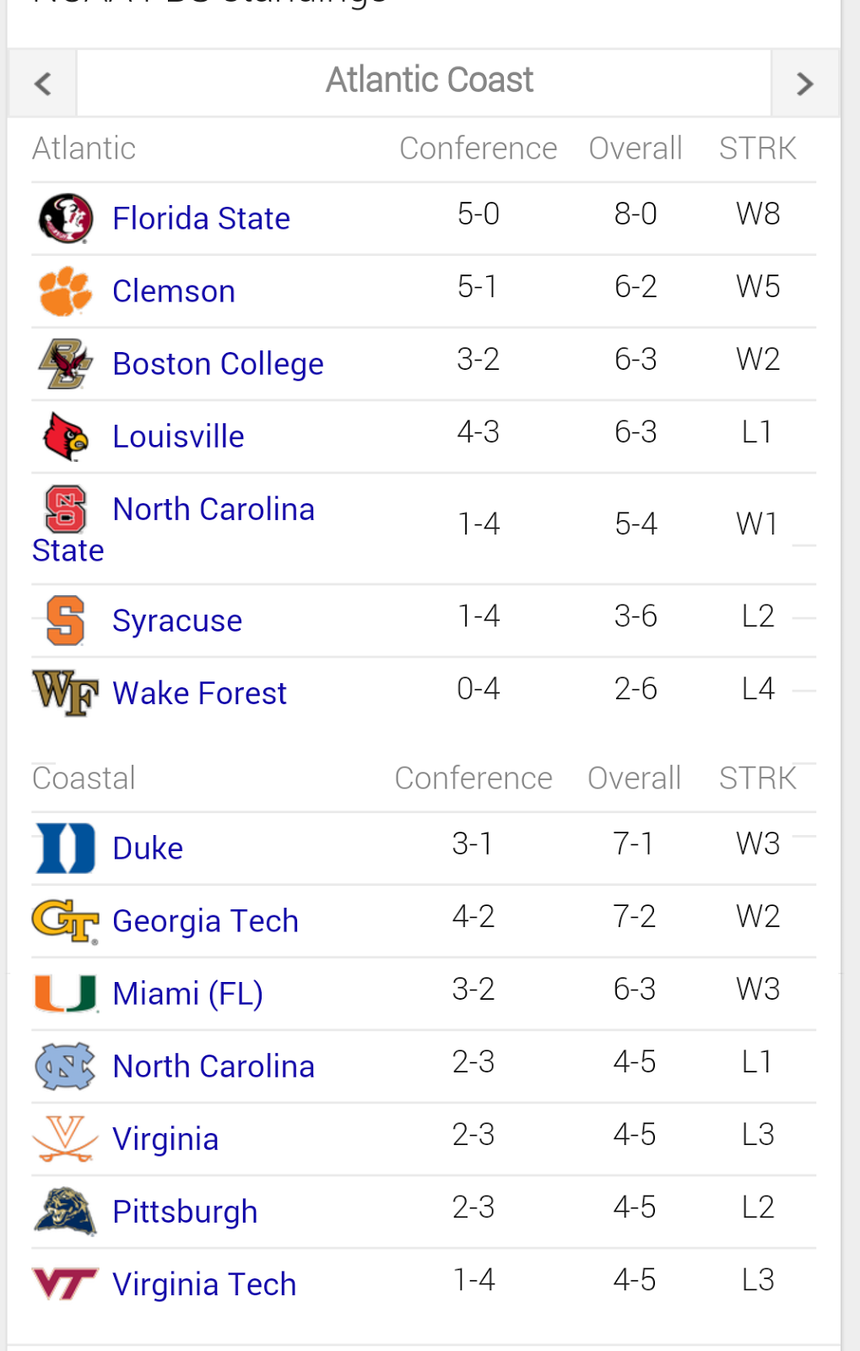Open the Virginia team link
This screenshot has height=1351, width=860.
point(165,1139)
